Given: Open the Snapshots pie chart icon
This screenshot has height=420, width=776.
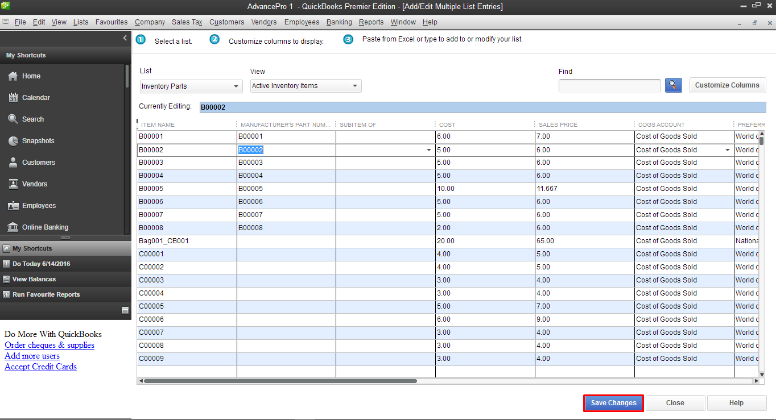Looking at the screenshot, I should (x=13, y=141).
